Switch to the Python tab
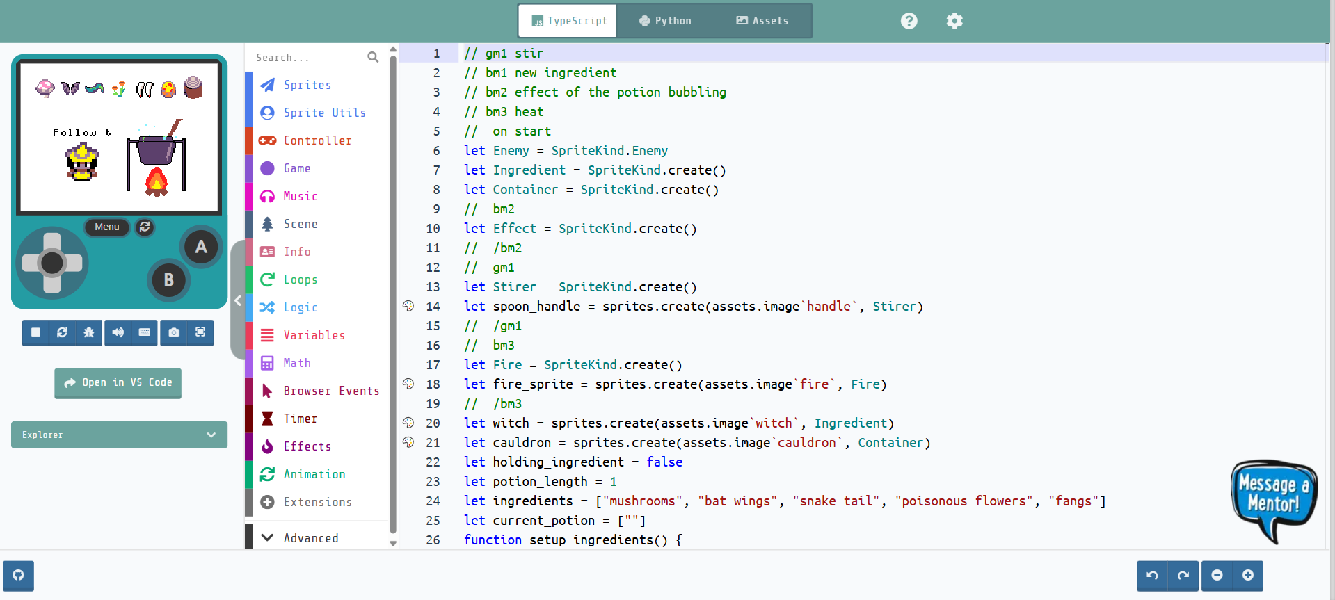 point(665,21)
